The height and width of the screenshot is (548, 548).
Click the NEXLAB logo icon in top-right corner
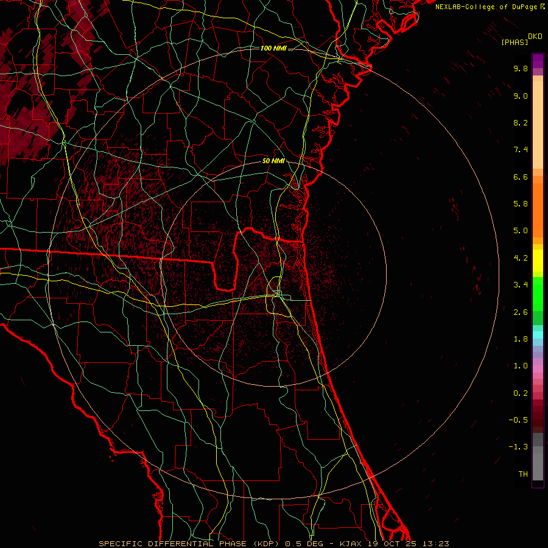click(x=543, y=7)
